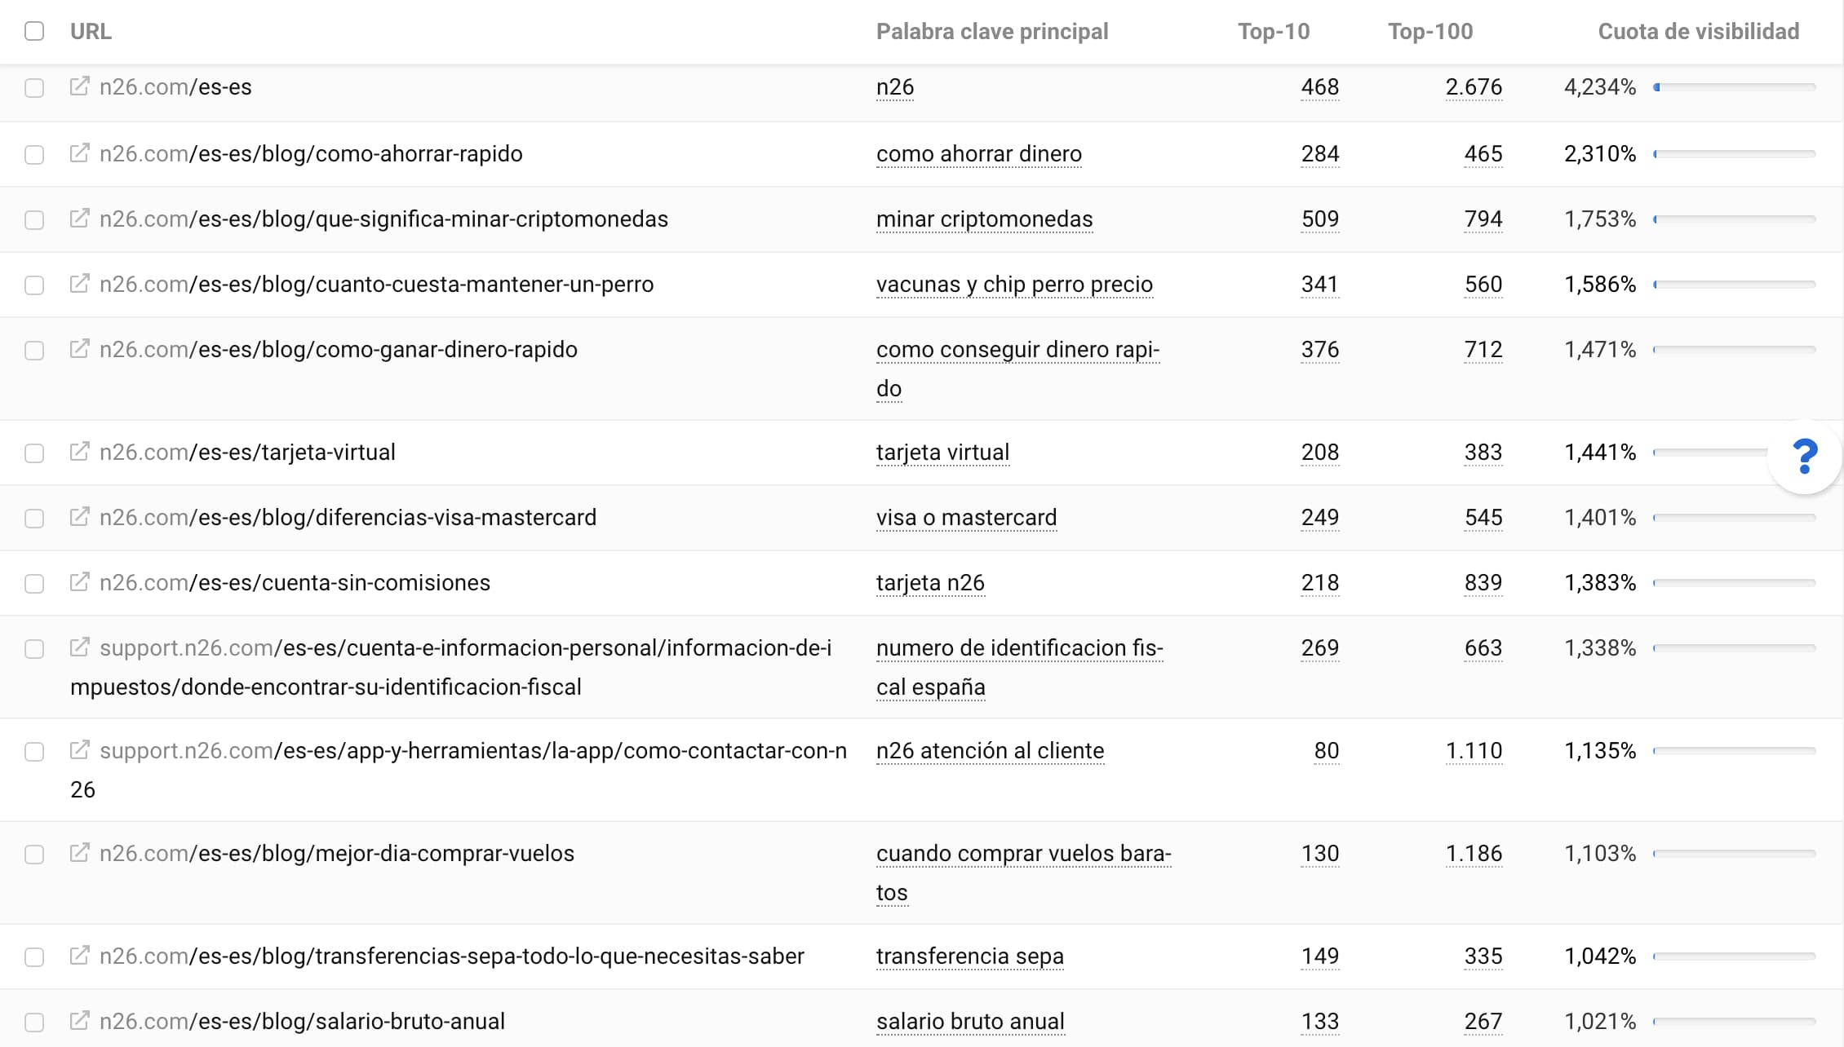The width and height of the screenshot is (1844, 1047).
Task: Click the URL column header
Action: coord(91,31)
